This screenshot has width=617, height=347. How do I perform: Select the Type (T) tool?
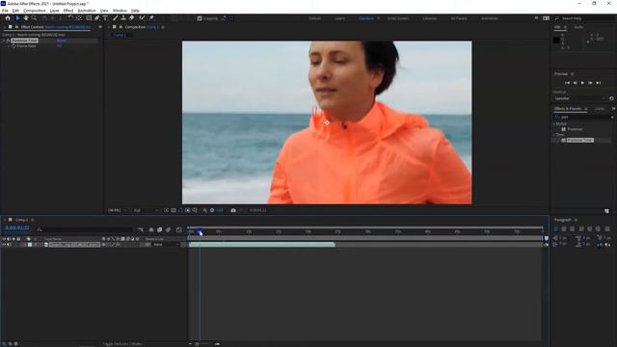pos(105,18)
